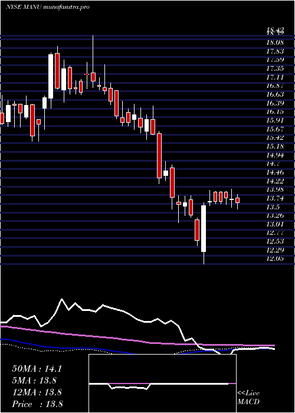The image size is (295, 413).
Task: Select the 16.87 price axis label
Action: [275, 86]
